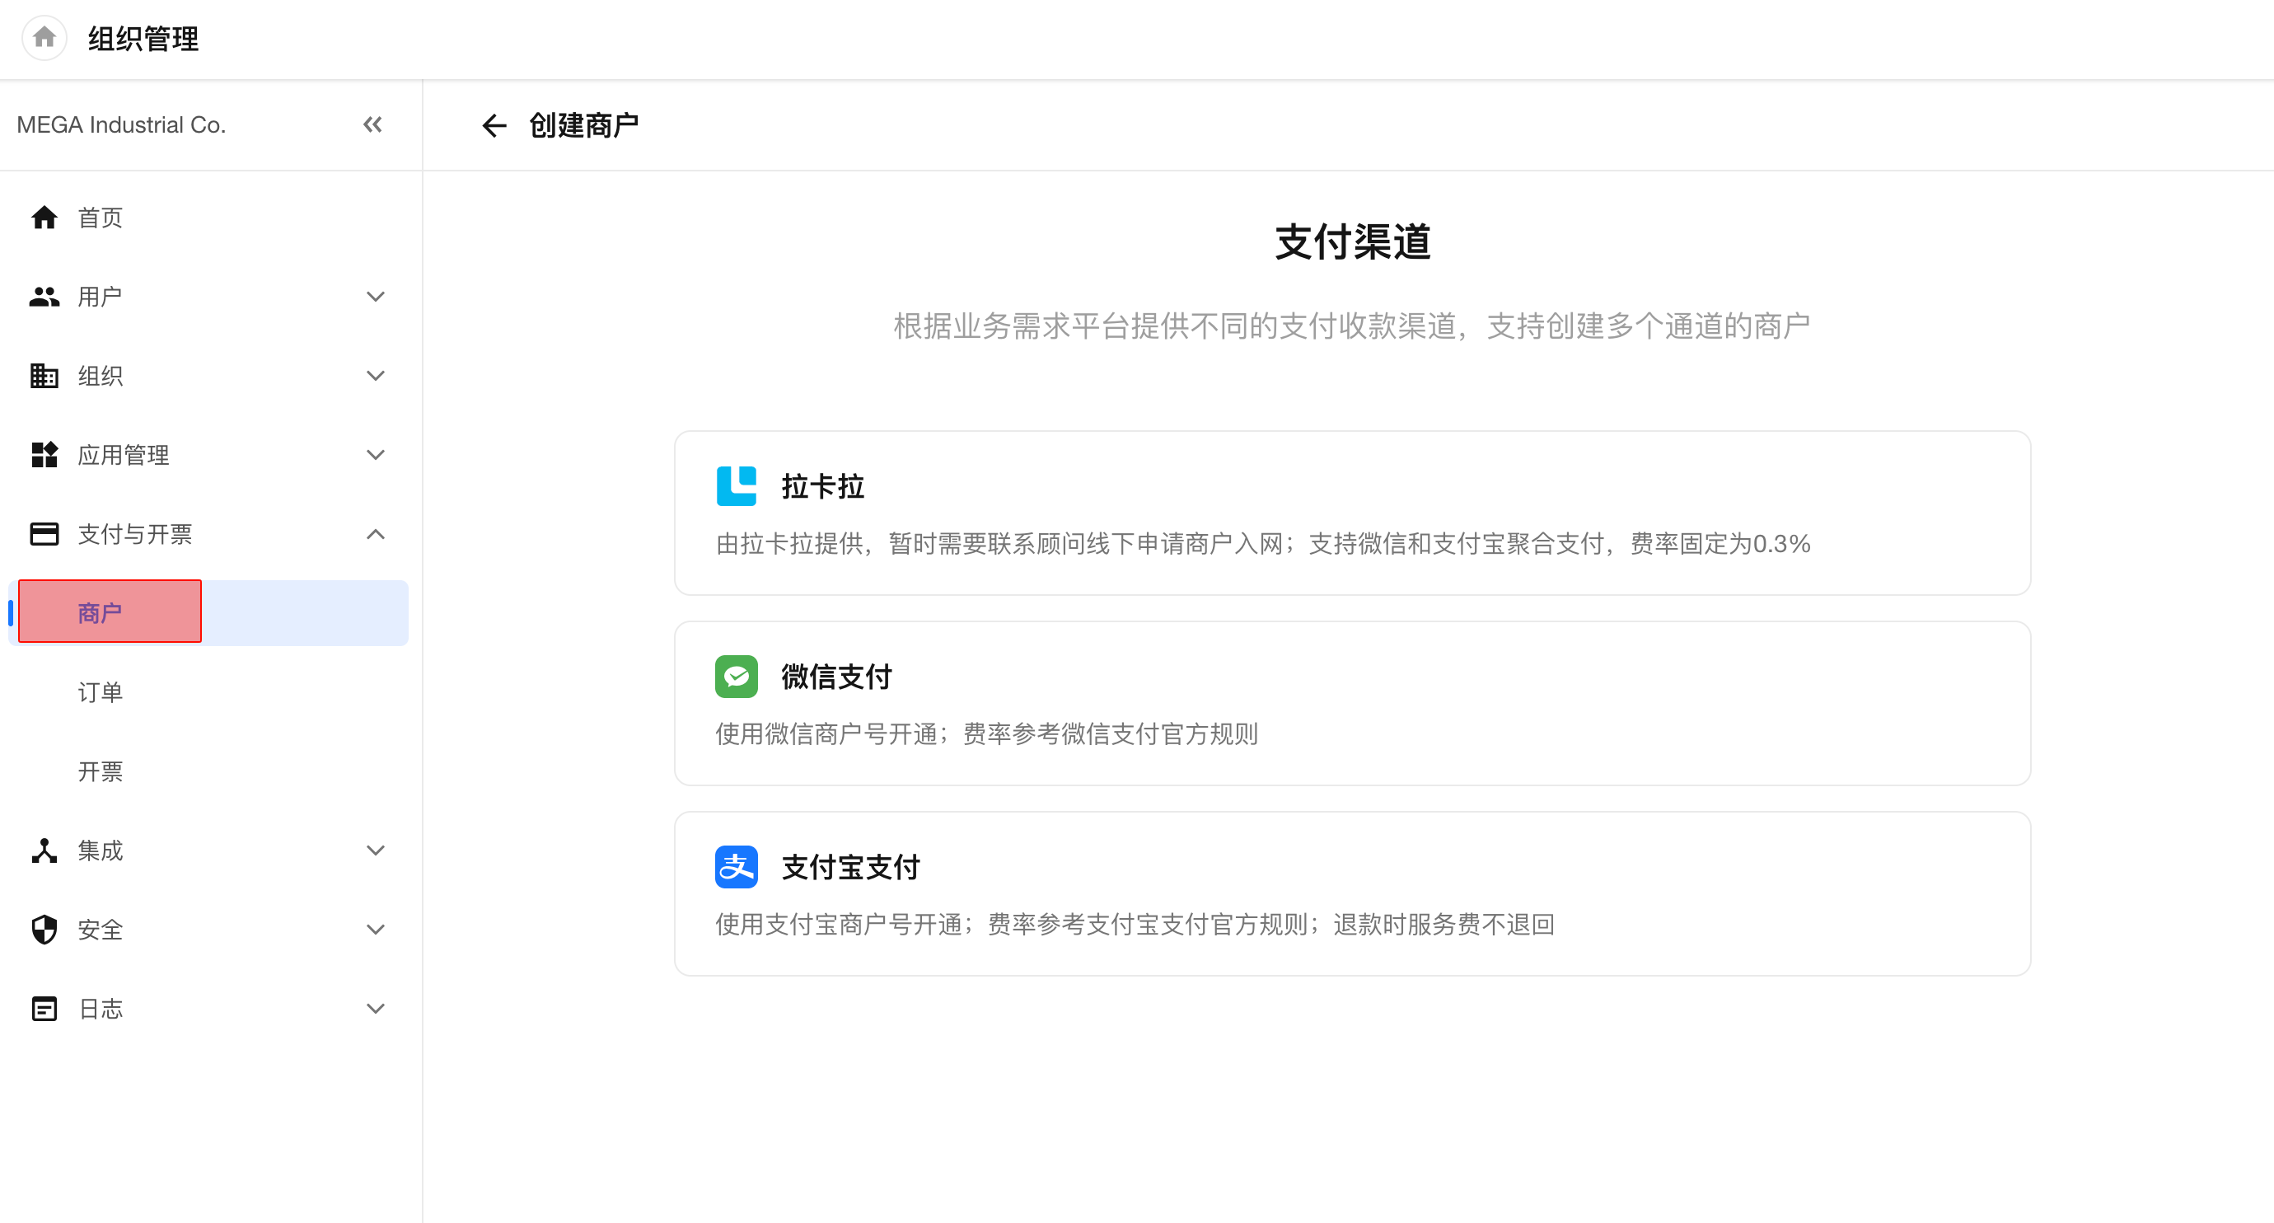Click the 微信支付 green logo icon
This screenshot has height=1223, width=2274.
click(x=737, y=677)
